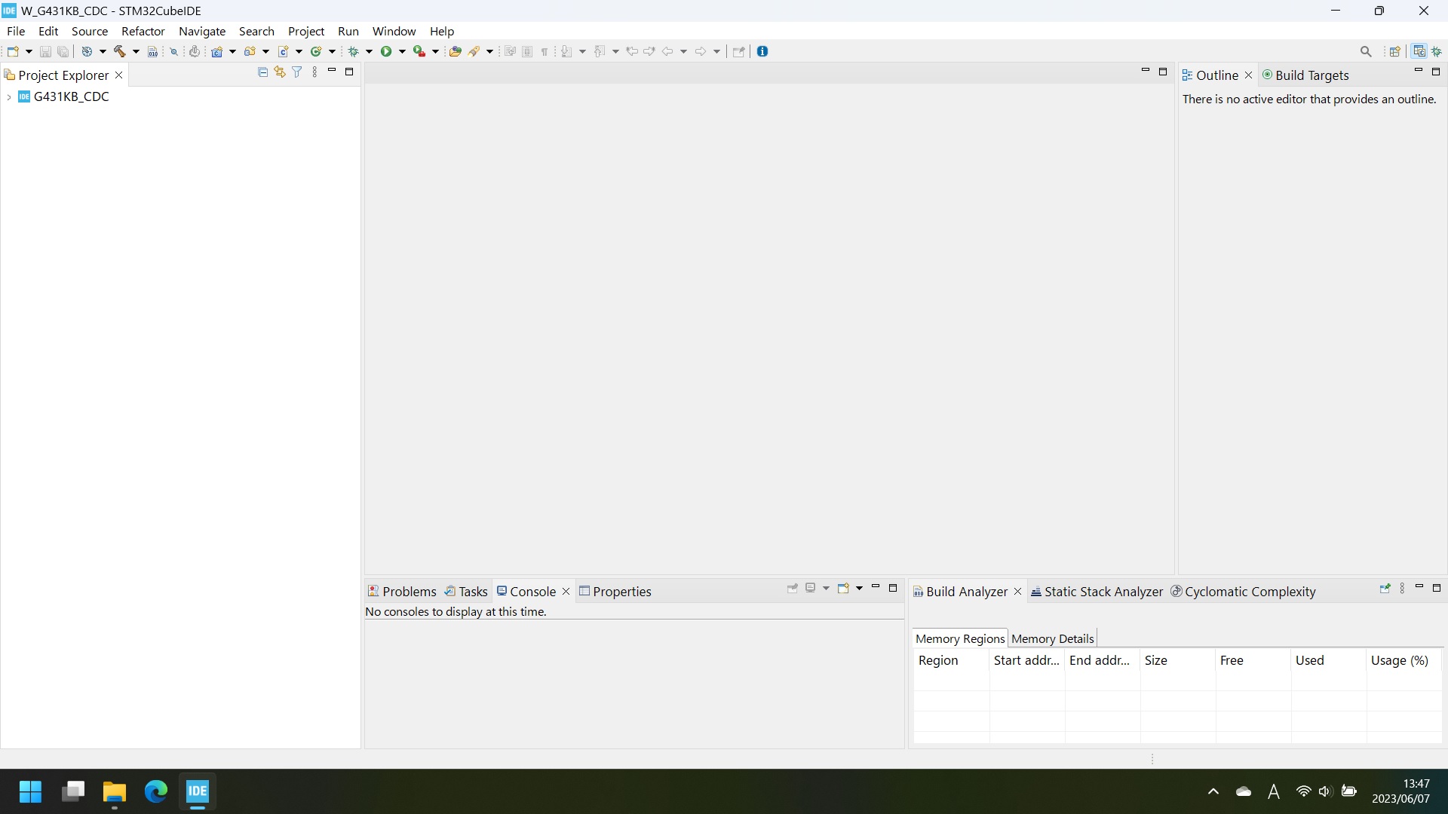Toggle the Tasks panel visibility

click(x=472, y=590)
